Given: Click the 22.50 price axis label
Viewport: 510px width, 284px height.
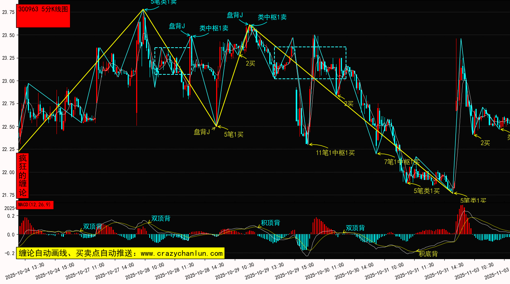Looking at the screenshot, I should pyautogui.click(x=8, y=127).
